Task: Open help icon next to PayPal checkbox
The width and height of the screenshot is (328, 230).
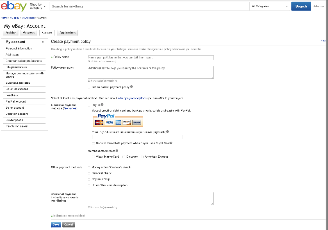Action: pyautogui.click(x=102, y=105)
